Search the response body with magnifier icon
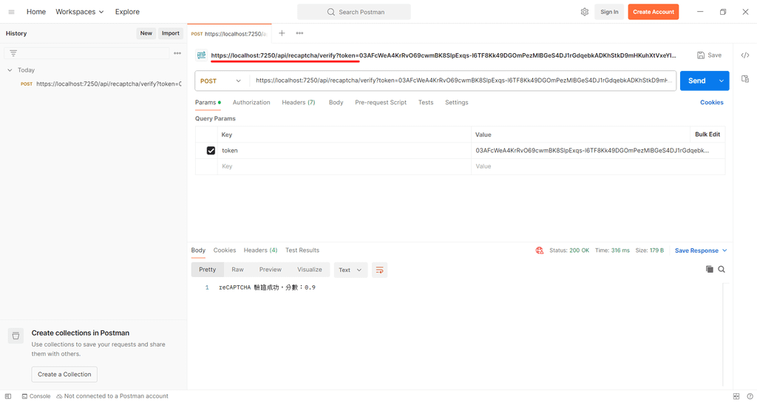757x402 pixels. click(722, 269)
